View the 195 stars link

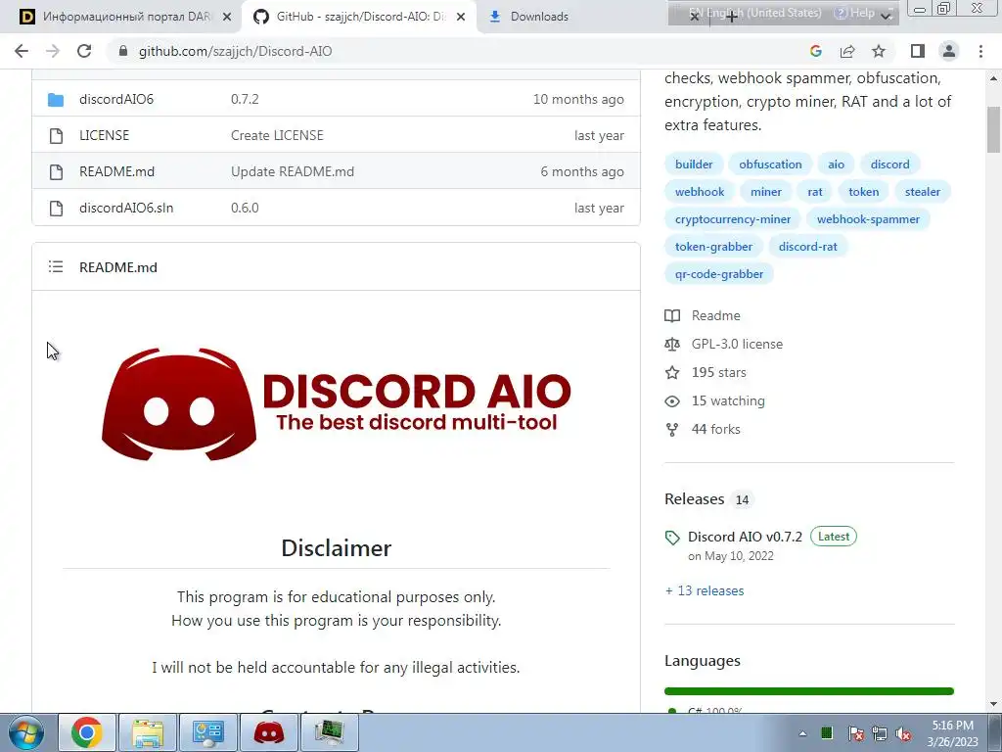[718, 373]
